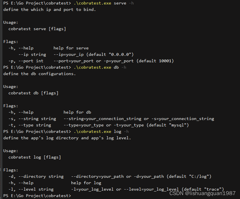Click the "-s, --string string" flag text
240x199 pixels.
tap(32, 119)
